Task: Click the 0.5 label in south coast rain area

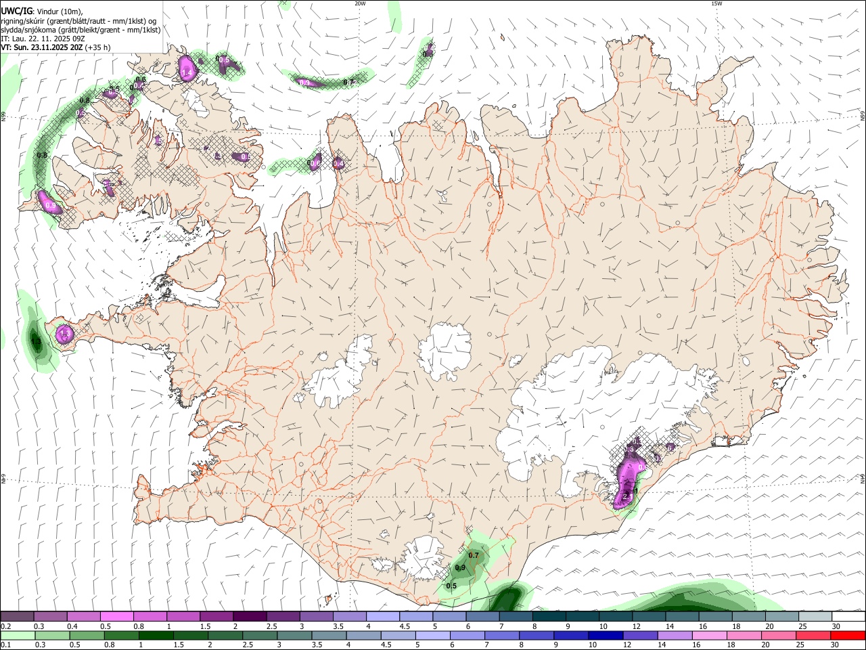Action: tap(451, 586)
